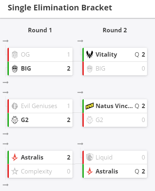Click the OG team logo in Round 1
Screen dimensions: 155x191
[x=15, y=55]
